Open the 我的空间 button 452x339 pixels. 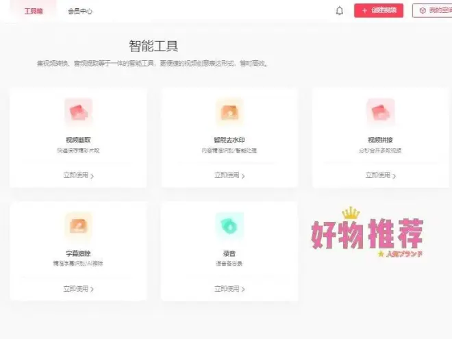[434, 11]
